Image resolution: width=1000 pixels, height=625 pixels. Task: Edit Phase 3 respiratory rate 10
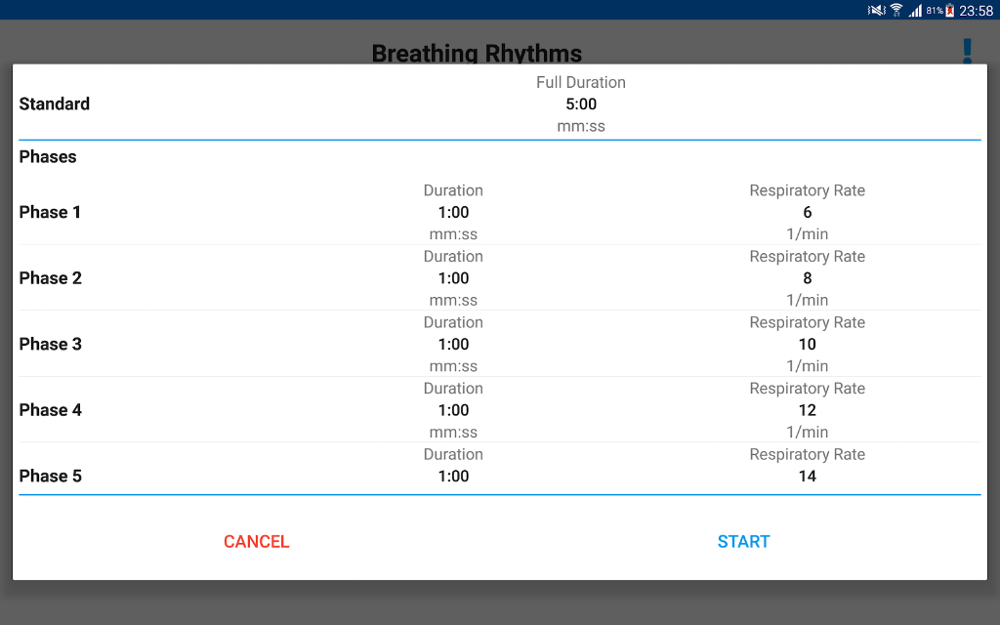808,345
